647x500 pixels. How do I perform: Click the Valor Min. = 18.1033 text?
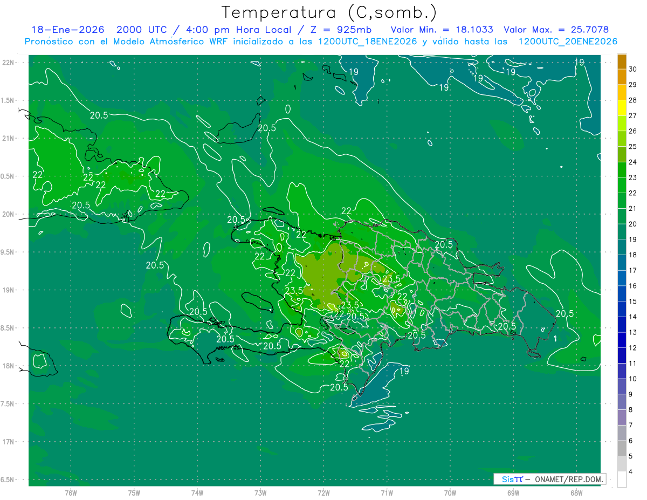[x=442, y=30]
